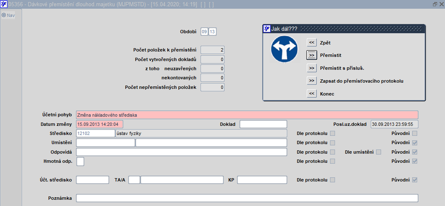Click the fork-arrows road sign image

284,49
